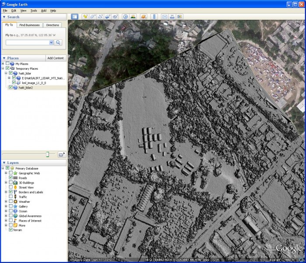Enable the 3D Buildings checkbox
This screenshot has width=306, height=263.
11,182
